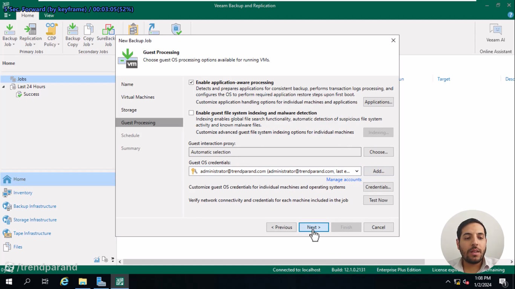Select the Guest Processing wizard step
The width and height of the screenshot is (515, 289).
(x=149, y=123)
